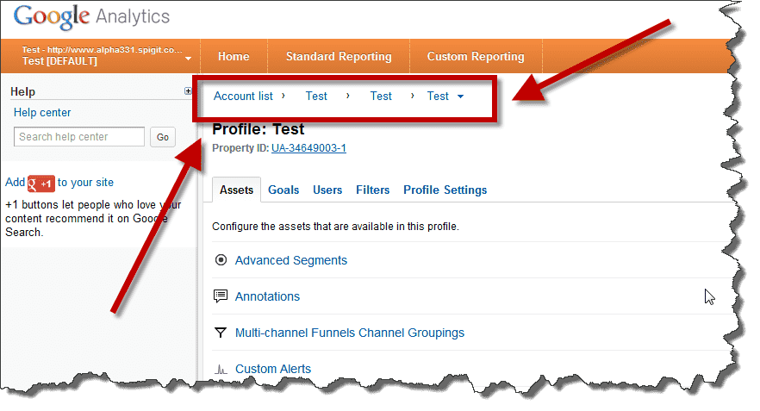Click the first Test breadcrumb after Account list

pyautogui.click(x=316, y=96)
